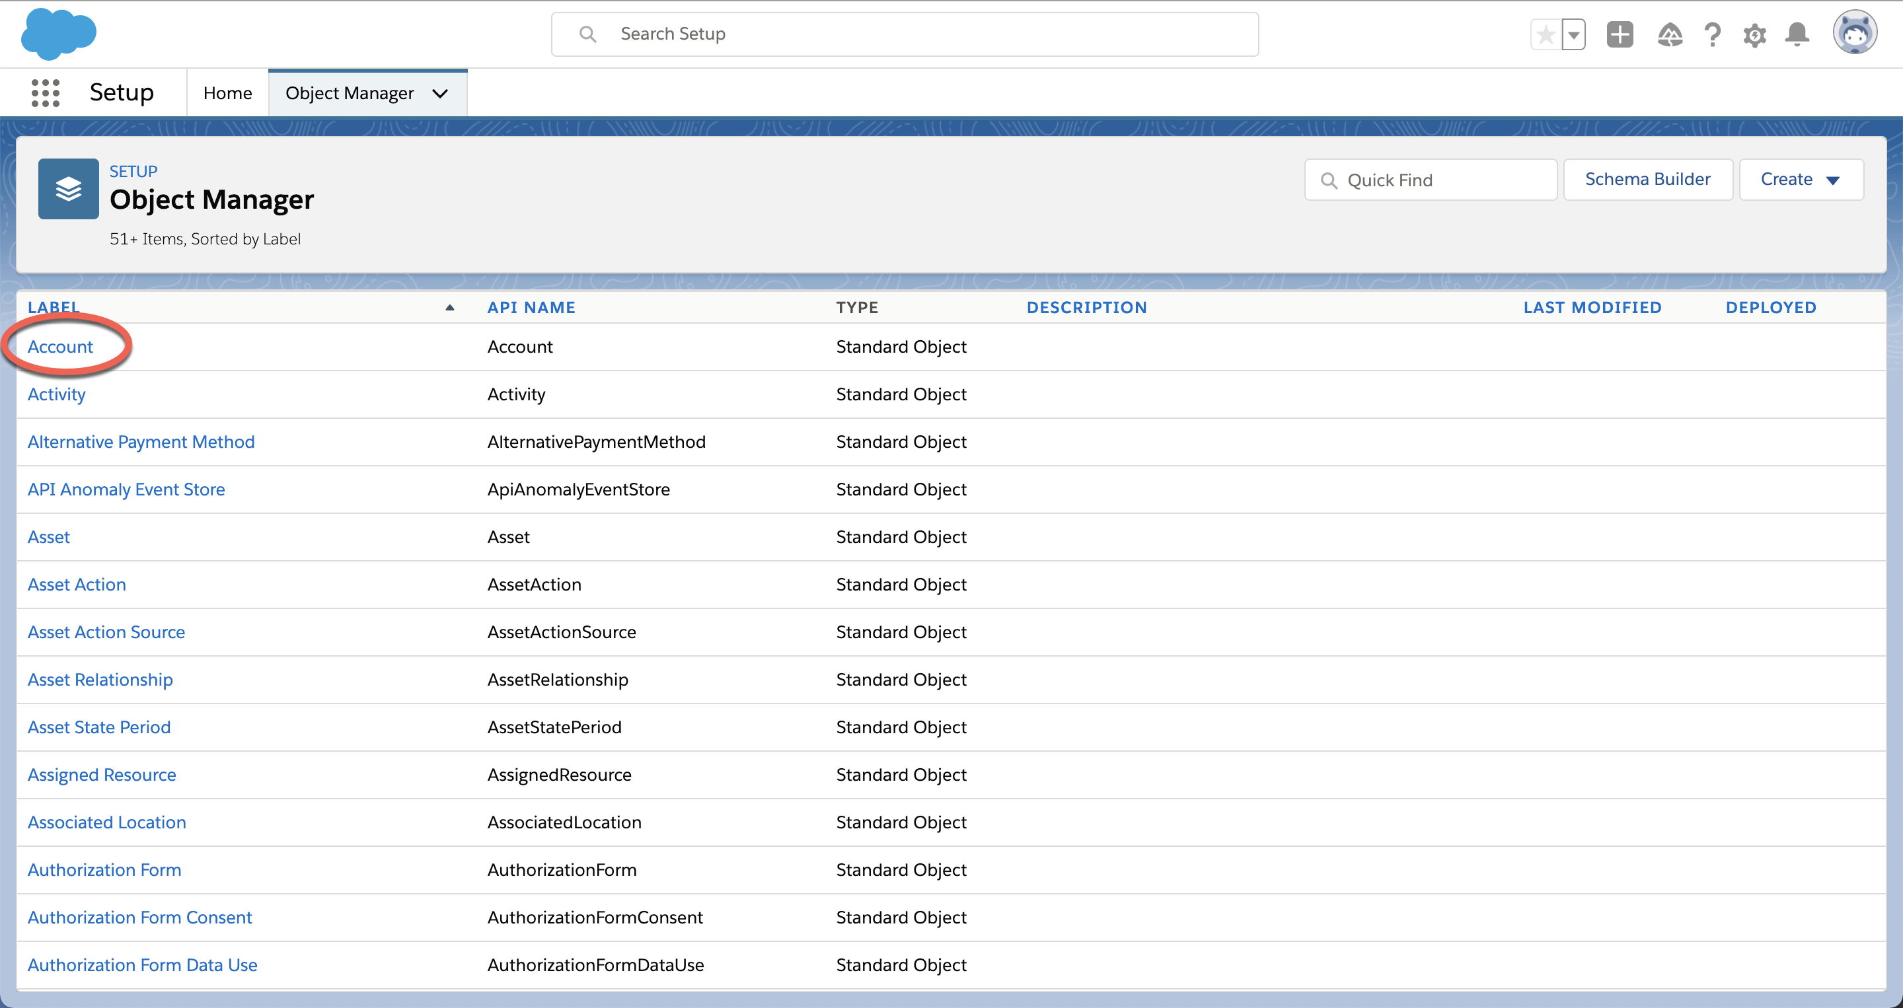
Task: Open the Activity object
Action: point(56,394)
